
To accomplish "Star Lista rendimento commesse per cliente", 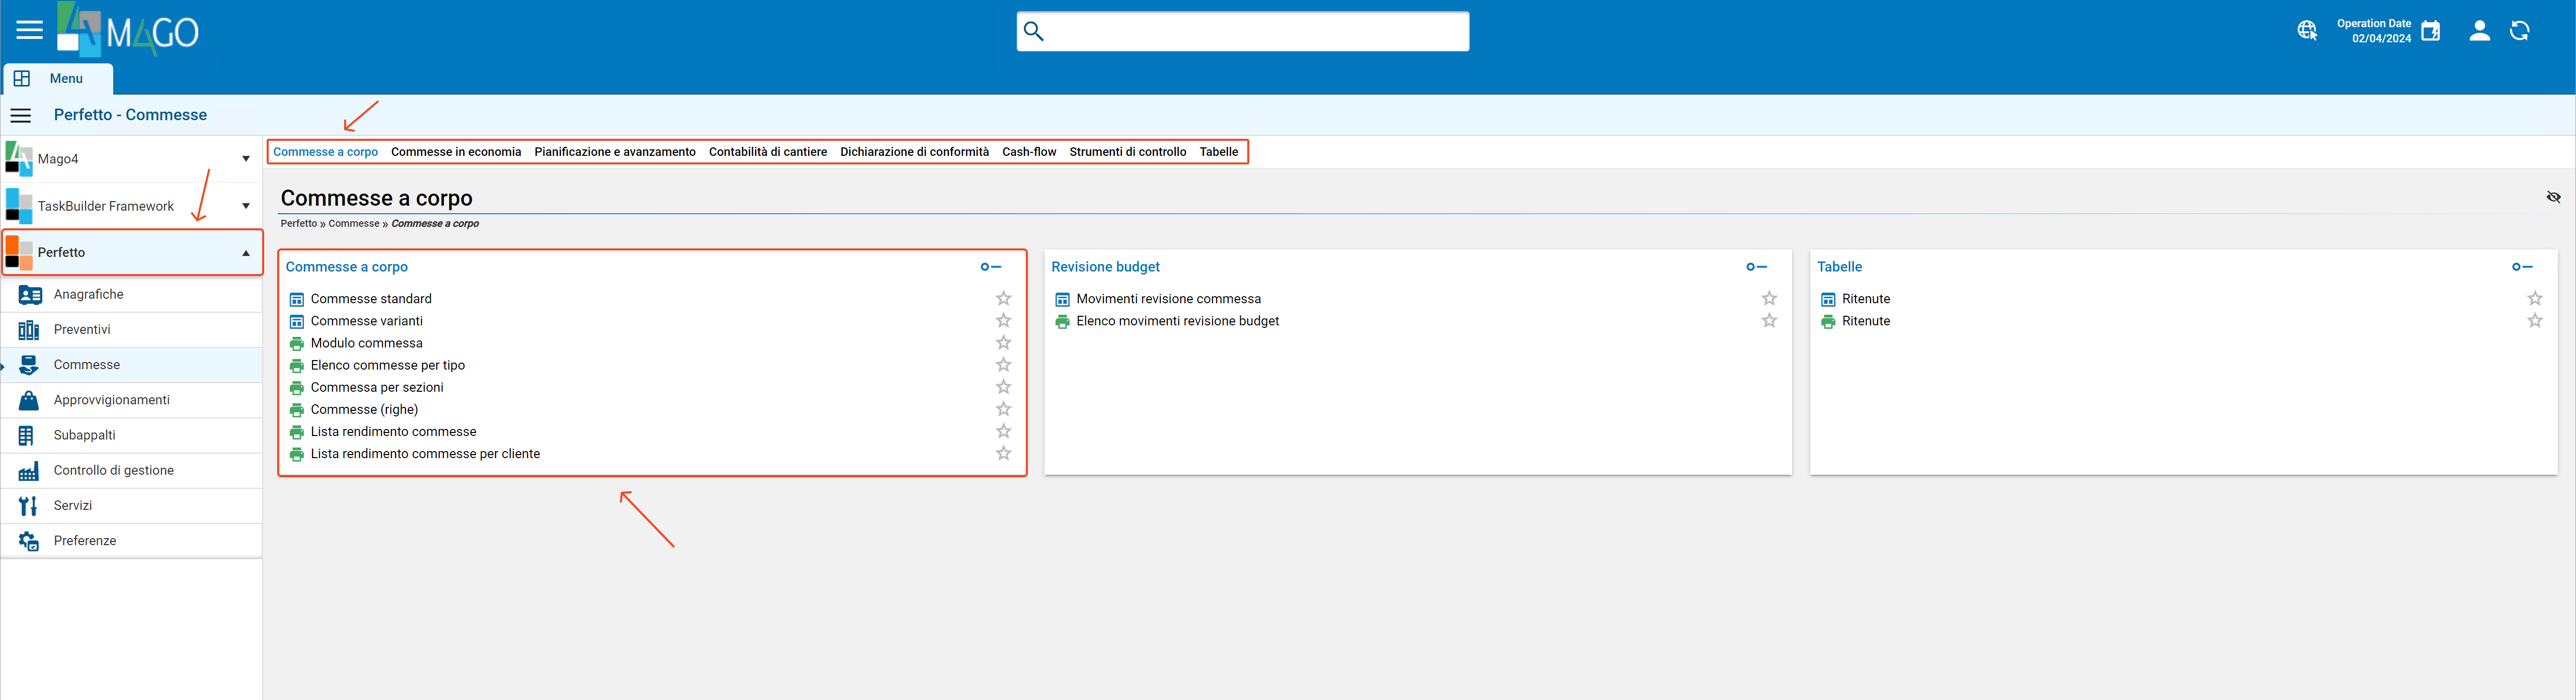I will click(x=1003, y=453).
